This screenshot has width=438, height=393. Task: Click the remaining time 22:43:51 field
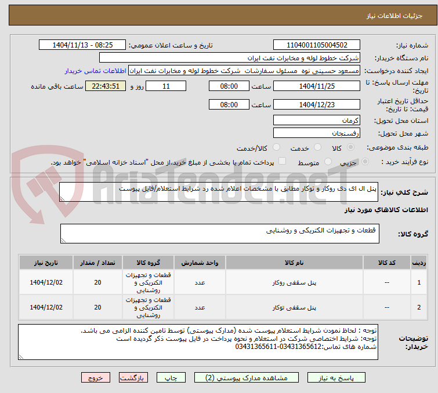106,86
